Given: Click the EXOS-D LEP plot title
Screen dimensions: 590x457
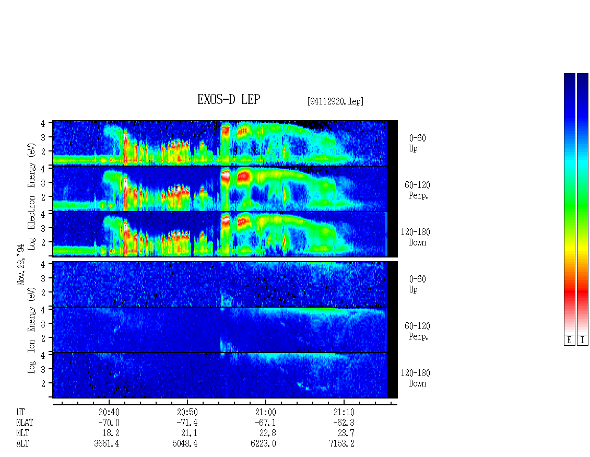Looking at the screenshot, I should pyautogui.click(x=229, y=99).
